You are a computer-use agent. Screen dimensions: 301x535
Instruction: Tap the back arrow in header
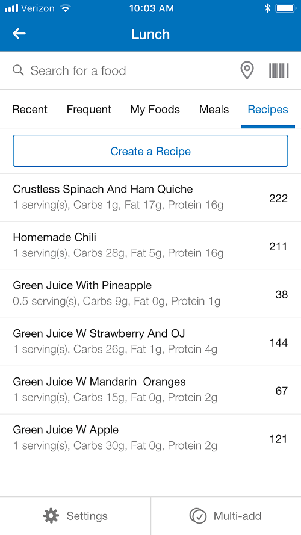click(x=19, y=34)
